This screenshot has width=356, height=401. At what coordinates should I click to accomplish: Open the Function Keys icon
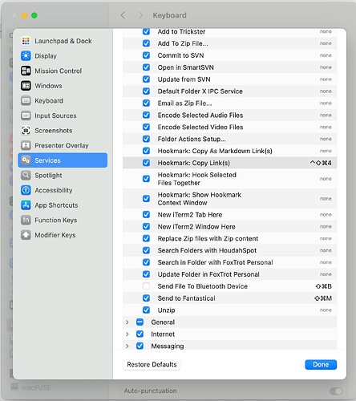26,220
